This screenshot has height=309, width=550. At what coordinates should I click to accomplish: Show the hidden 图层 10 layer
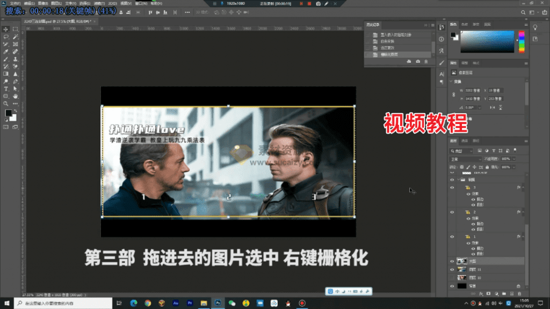(x=452, y=278)
